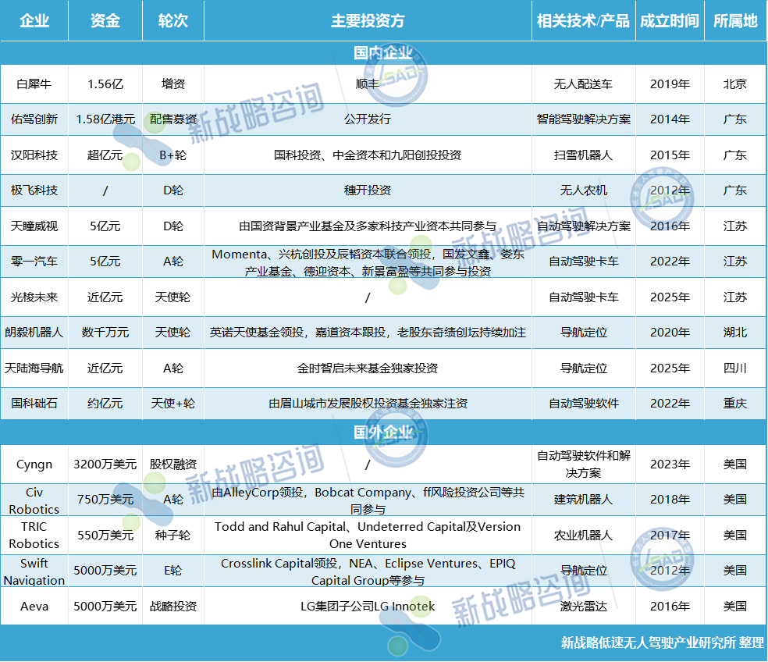
Task: Select the Cyngn company cell
Action: coord(34,464)
